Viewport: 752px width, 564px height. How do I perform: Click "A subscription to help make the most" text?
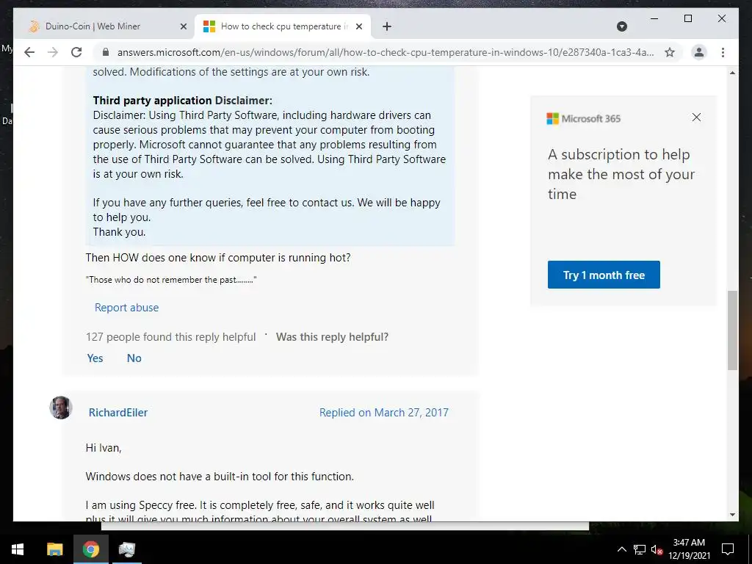tap(621, 174)
